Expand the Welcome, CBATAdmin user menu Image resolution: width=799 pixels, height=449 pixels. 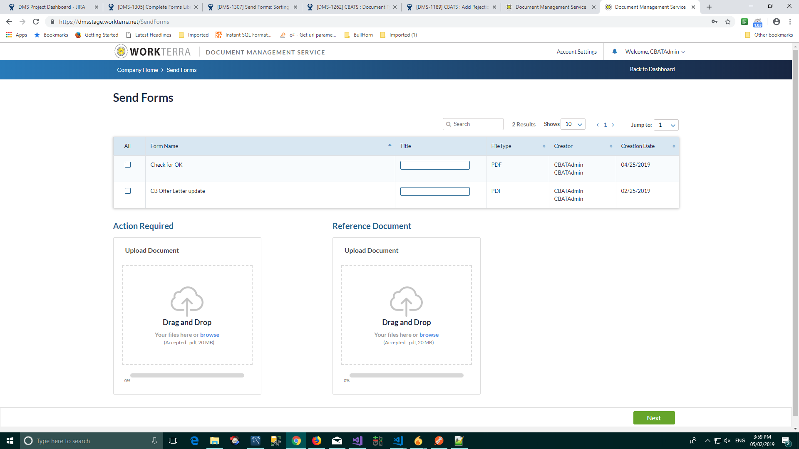pos(655,52)
